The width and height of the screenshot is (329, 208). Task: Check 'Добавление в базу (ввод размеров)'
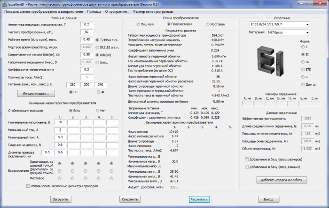point(247,160)
